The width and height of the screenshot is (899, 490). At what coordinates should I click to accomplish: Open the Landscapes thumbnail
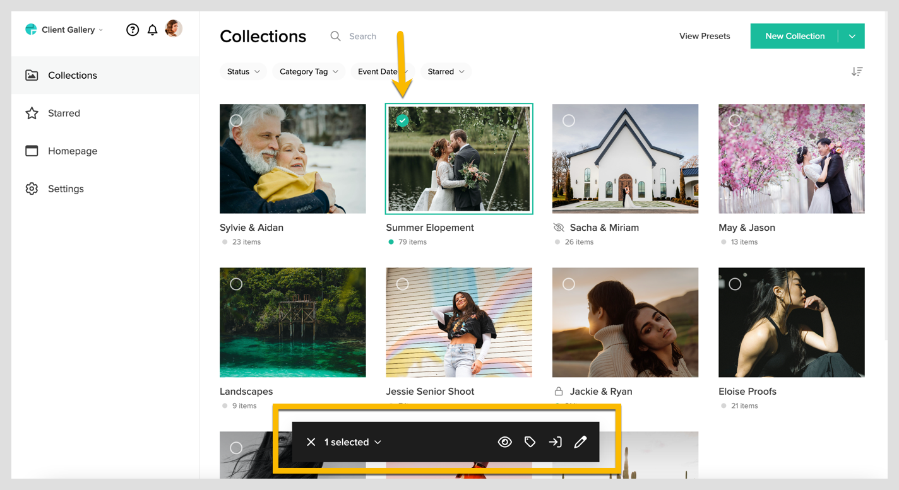tap(293, 323)
